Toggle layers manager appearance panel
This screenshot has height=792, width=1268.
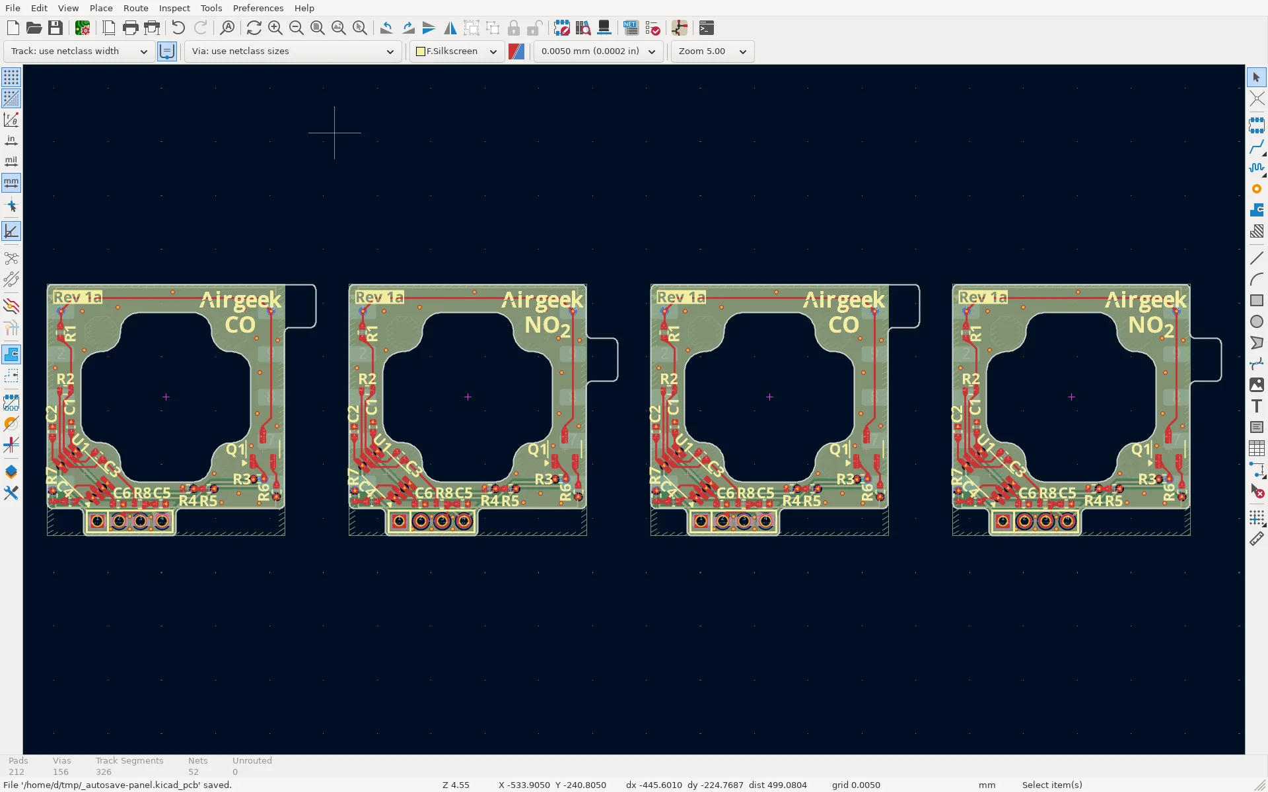(11, 472)
